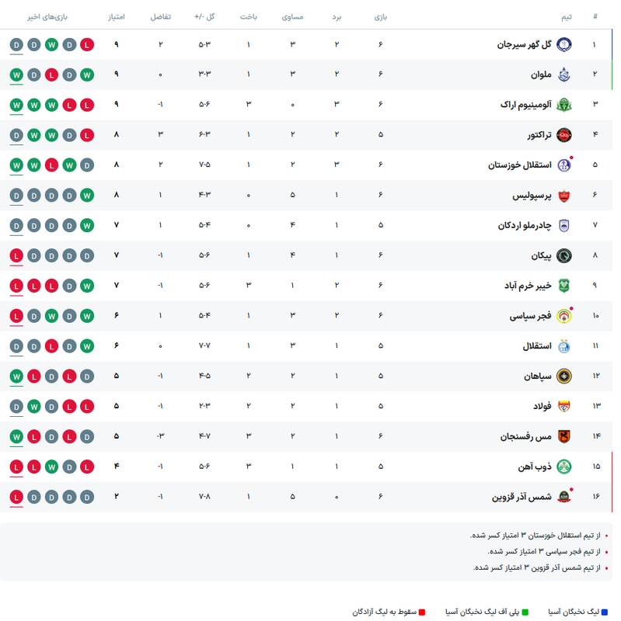Click the Malavan club crest
The image size is (621, 621).
point(564,75)
